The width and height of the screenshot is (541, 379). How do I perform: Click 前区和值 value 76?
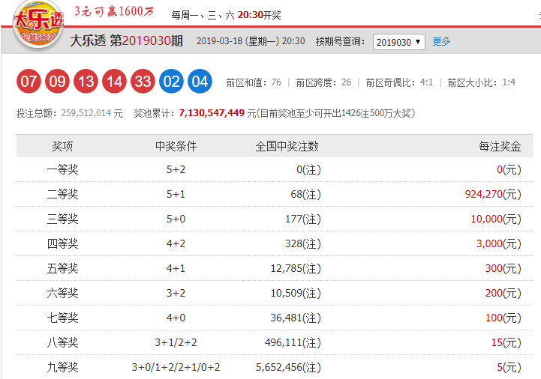point(276,82)
